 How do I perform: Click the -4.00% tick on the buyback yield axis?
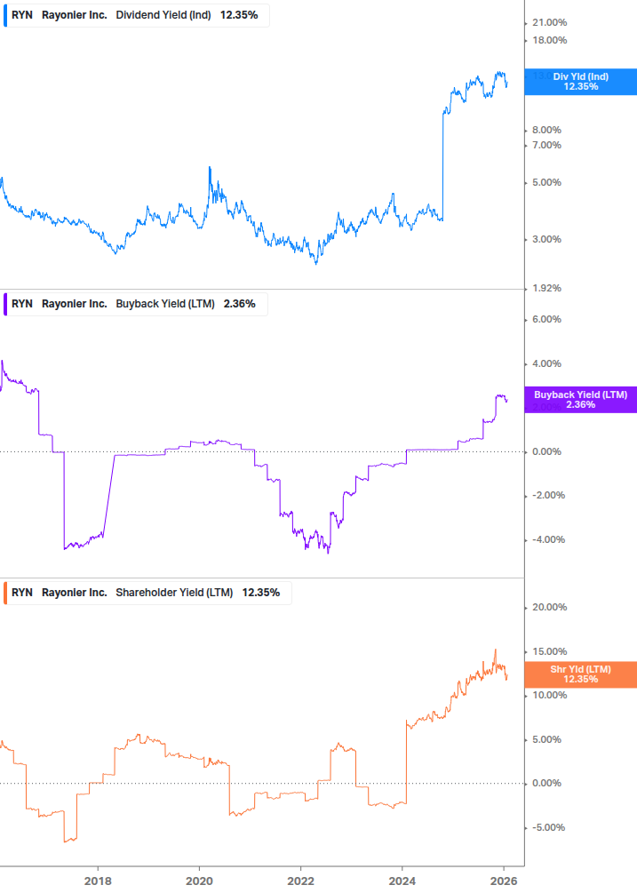(x=548, y=539)
